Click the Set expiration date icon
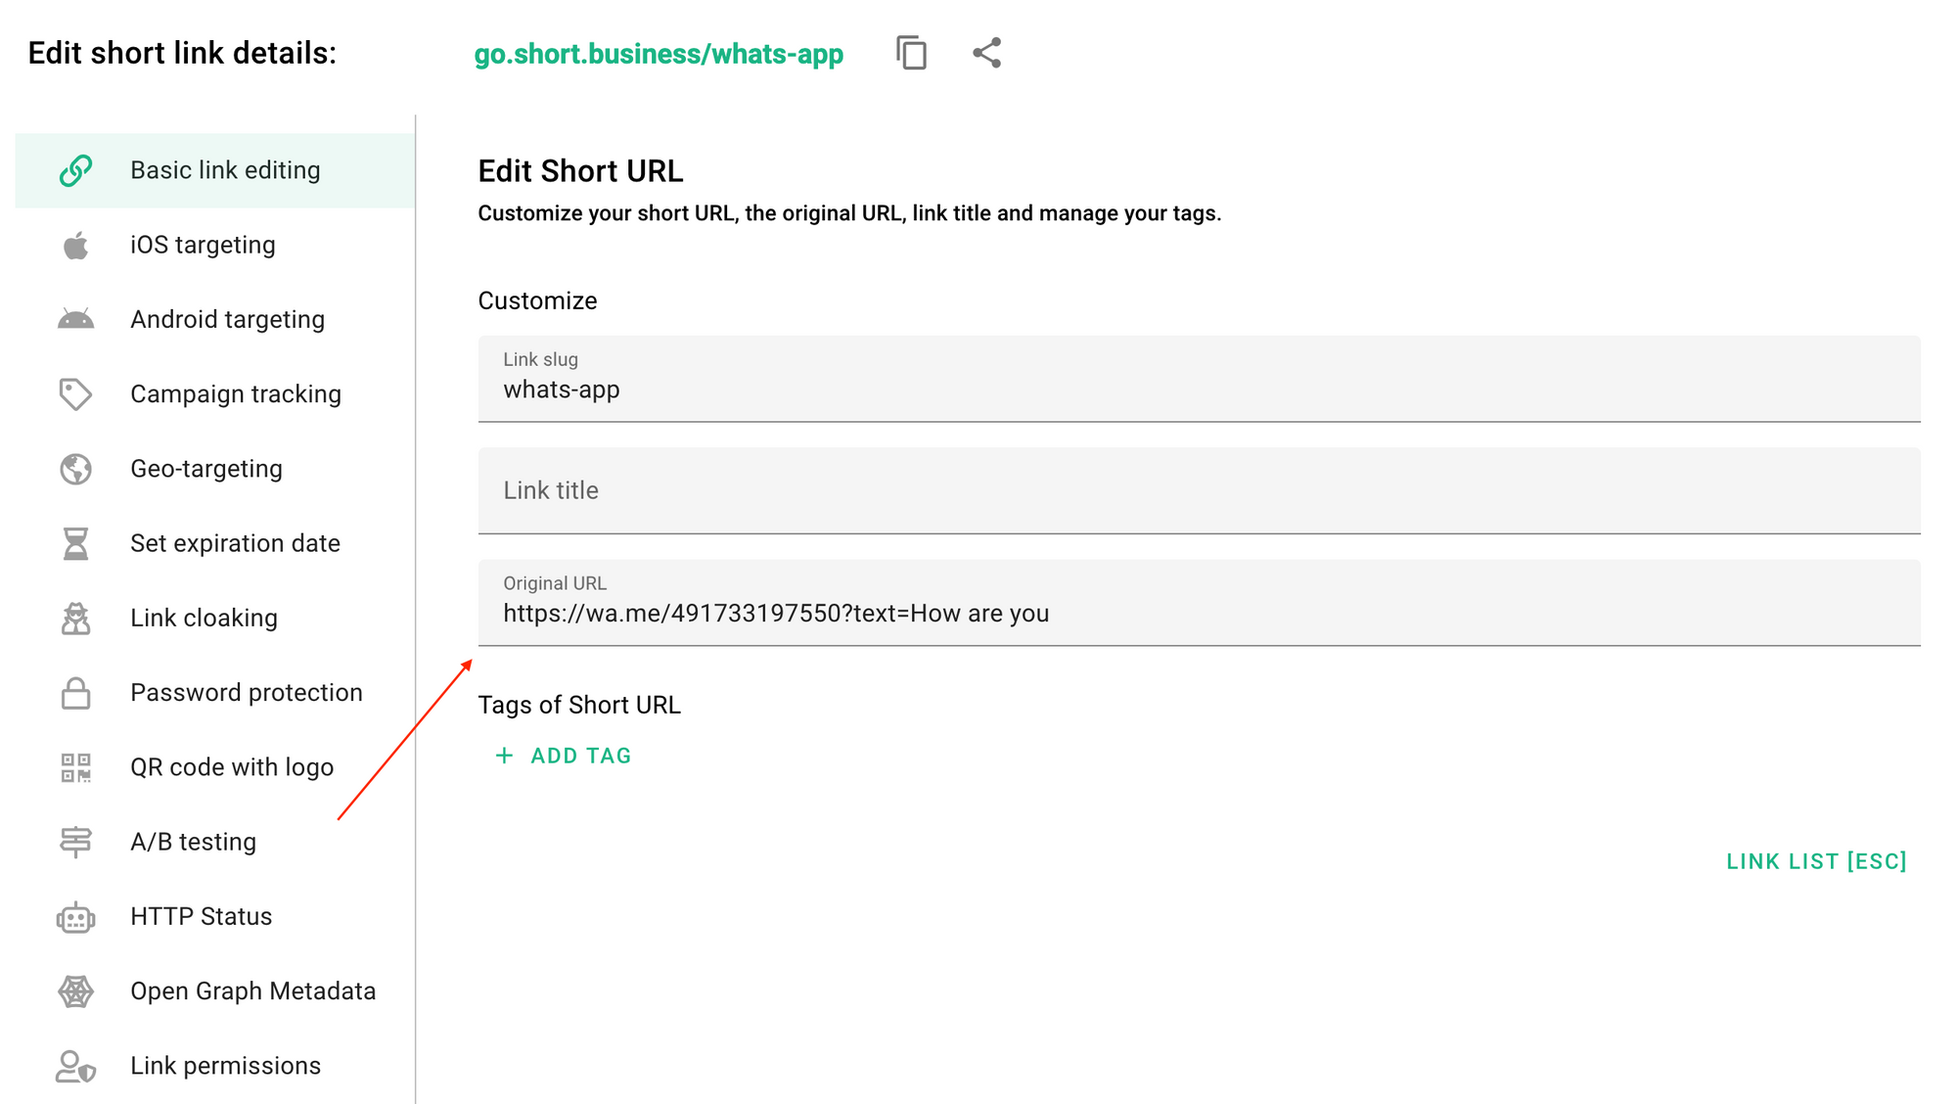 [x=75, y=543]
